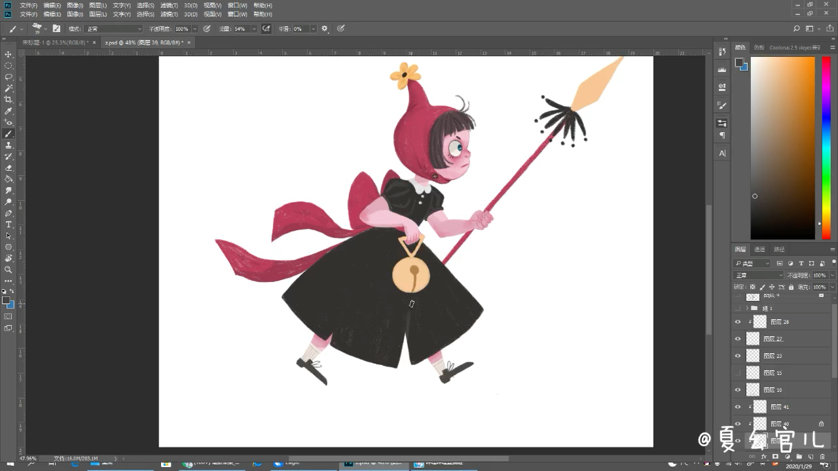Hide layer 图层 41

pos(738,407)
